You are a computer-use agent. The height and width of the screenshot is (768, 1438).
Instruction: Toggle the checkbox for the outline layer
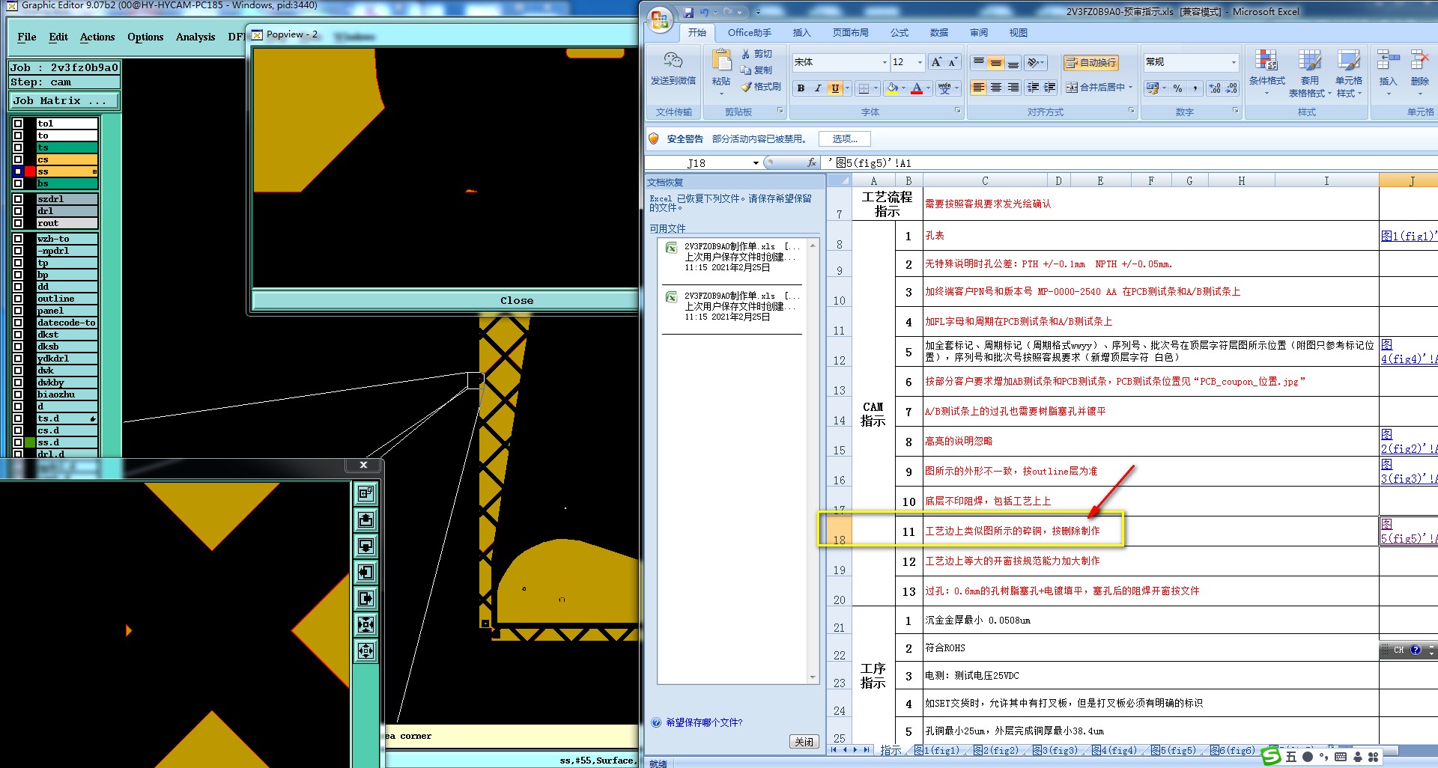click(18, 299)
